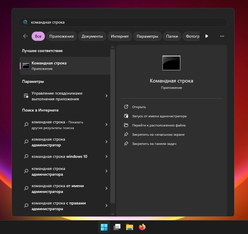Viewport: 248px width, 234px height.
Task: Open the 'Командная строка' best match result
Action: pyautogui.click(x=65, y=66)
